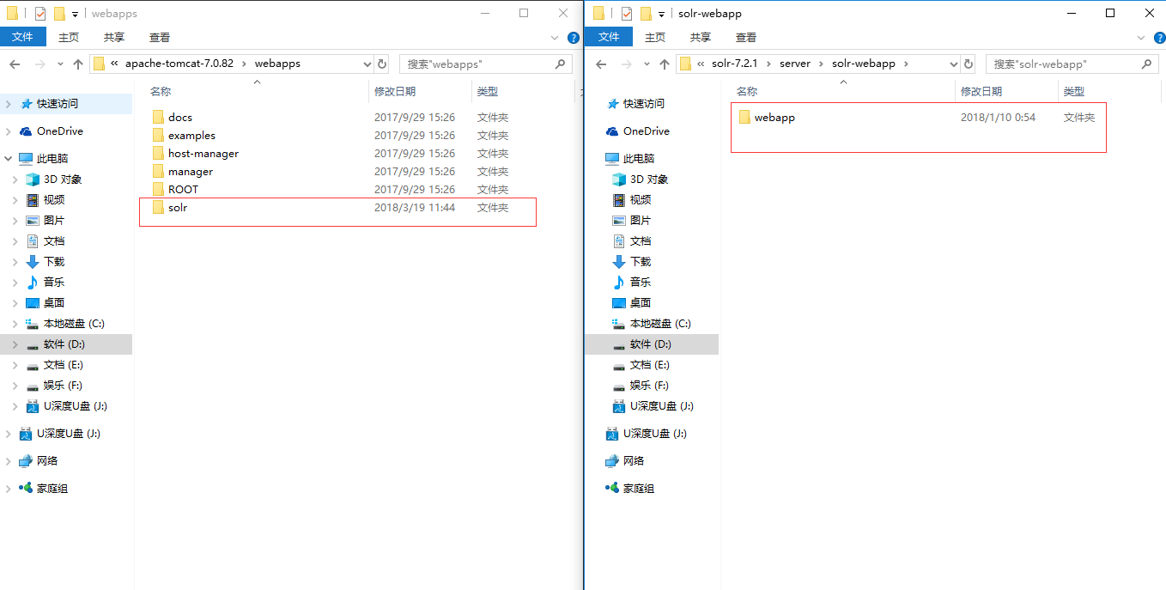Select the host-manager folder icon

pyautogui.click(x=157, y=153)
